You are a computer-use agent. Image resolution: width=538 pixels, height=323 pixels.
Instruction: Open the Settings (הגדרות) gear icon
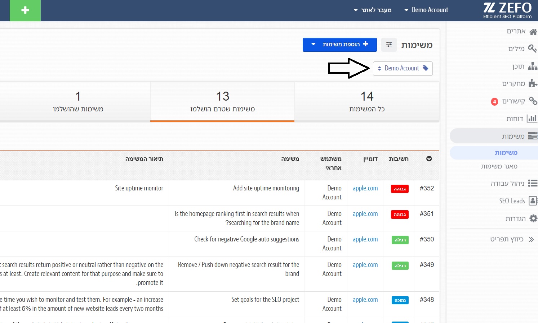coord(533,218)
